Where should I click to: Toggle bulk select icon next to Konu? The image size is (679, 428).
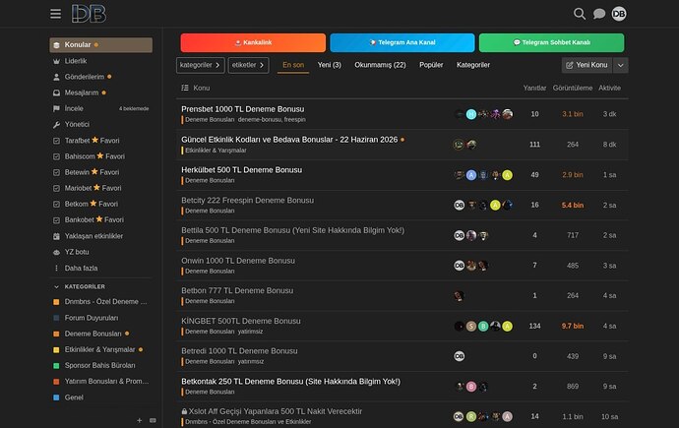[185, 88]
